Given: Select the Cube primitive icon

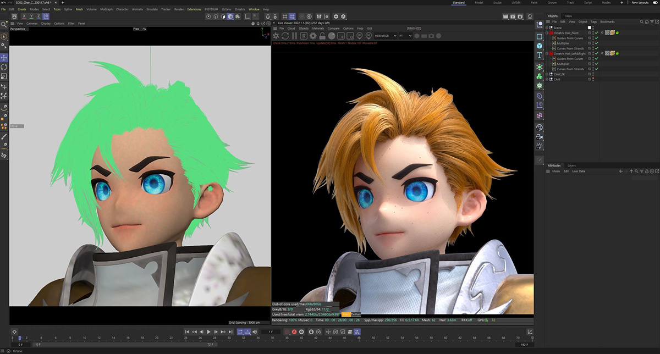Looking at the screenshot, I should (540, 46).
